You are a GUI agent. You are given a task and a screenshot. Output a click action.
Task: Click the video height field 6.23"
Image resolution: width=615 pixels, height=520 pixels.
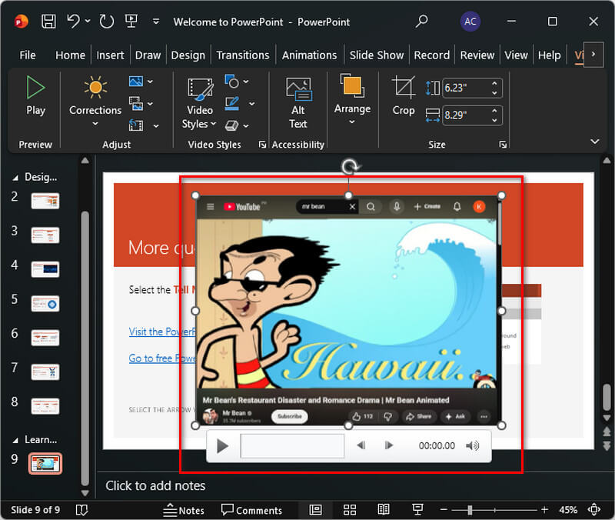tap(466, 88)
